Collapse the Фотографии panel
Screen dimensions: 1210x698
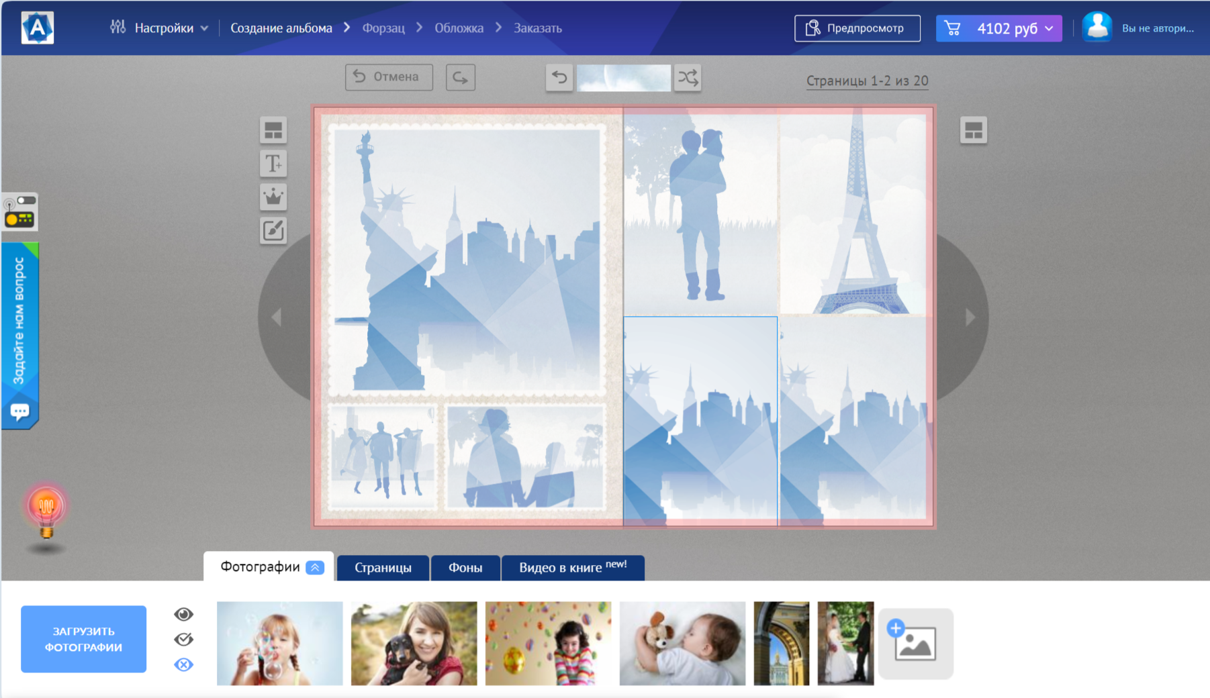coord(315,567)
